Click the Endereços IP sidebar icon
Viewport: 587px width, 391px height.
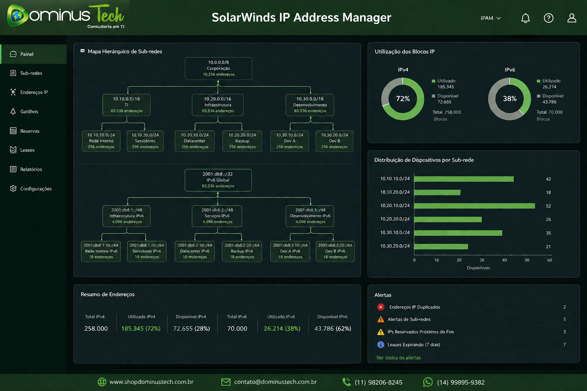point(13,92)
